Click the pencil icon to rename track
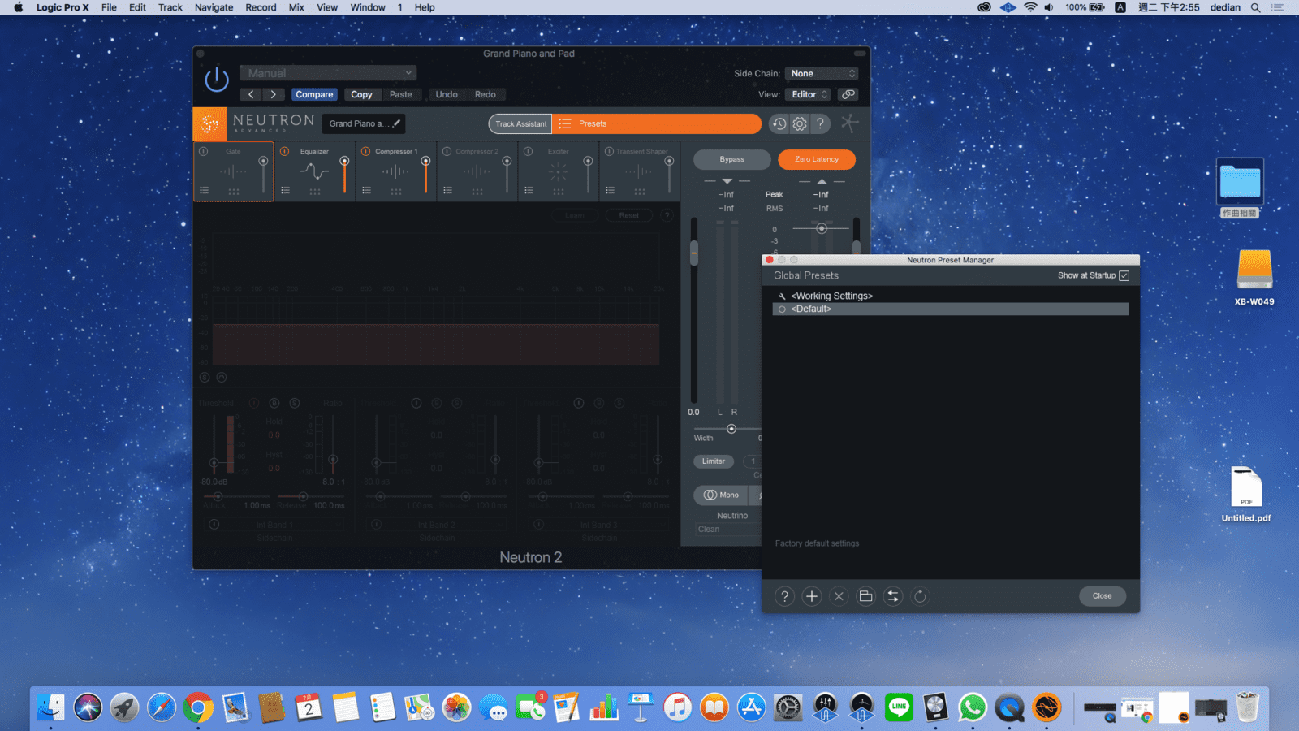 pyautogui.click(x=396, y=123)
